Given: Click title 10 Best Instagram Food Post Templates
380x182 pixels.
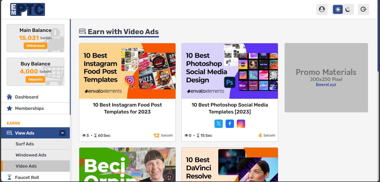Looking at the screenshot, I should tap(127, 108).
